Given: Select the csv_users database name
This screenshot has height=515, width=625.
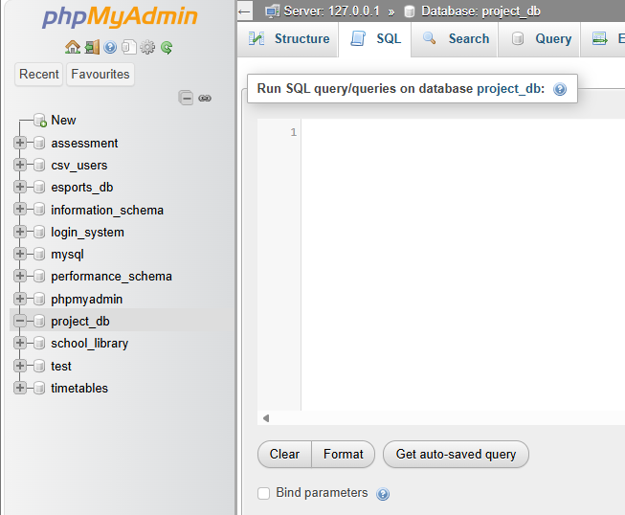Looking at the screenshot, I should [79, 166].
